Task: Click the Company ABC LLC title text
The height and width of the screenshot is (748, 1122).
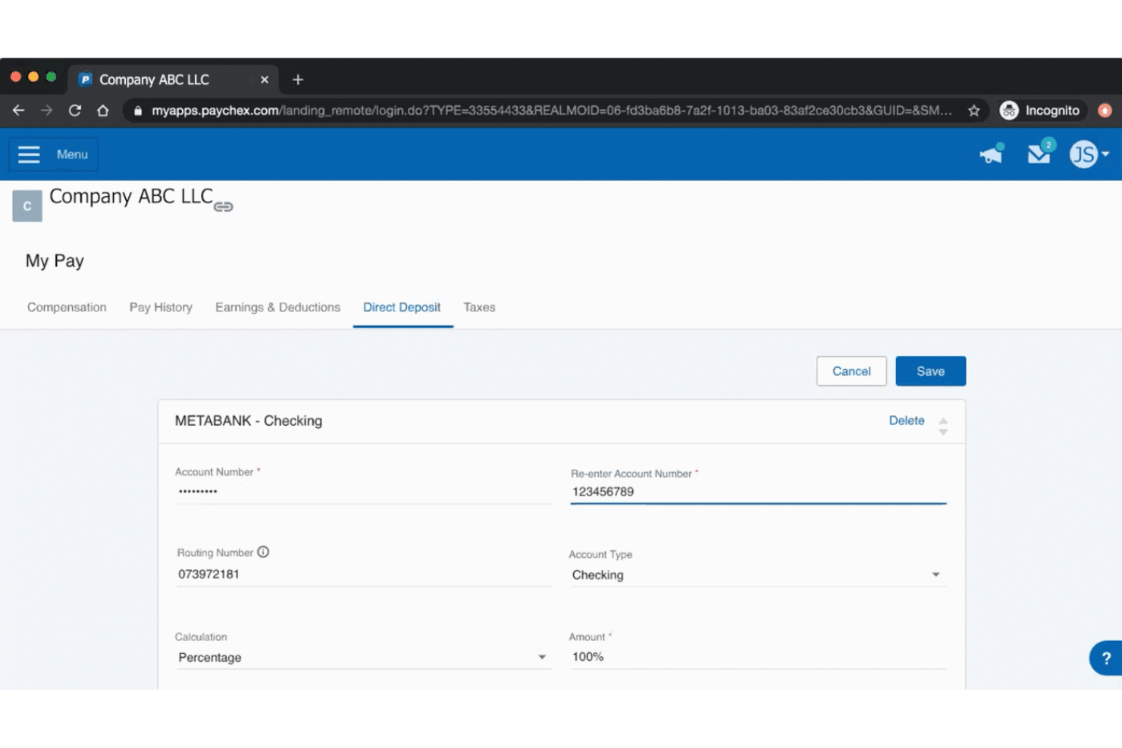Action: (131, 196)
